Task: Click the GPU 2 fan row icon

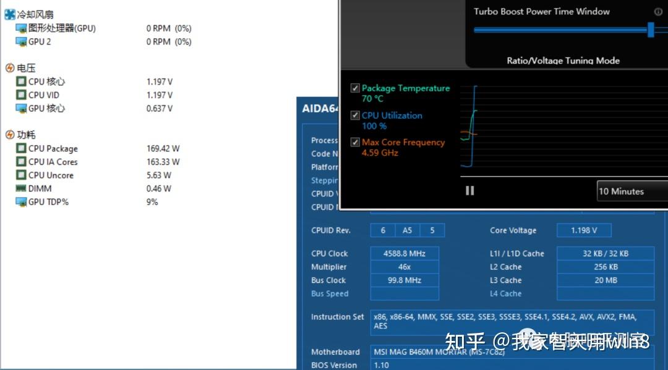Action: [x=21, y=41]
